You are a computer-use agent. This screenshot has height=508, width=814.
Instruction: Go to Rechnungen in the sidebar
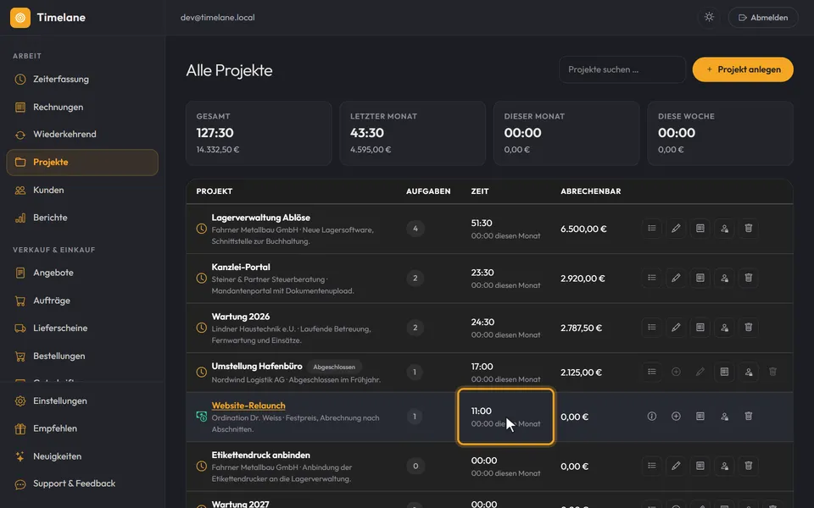click(82, 108)
